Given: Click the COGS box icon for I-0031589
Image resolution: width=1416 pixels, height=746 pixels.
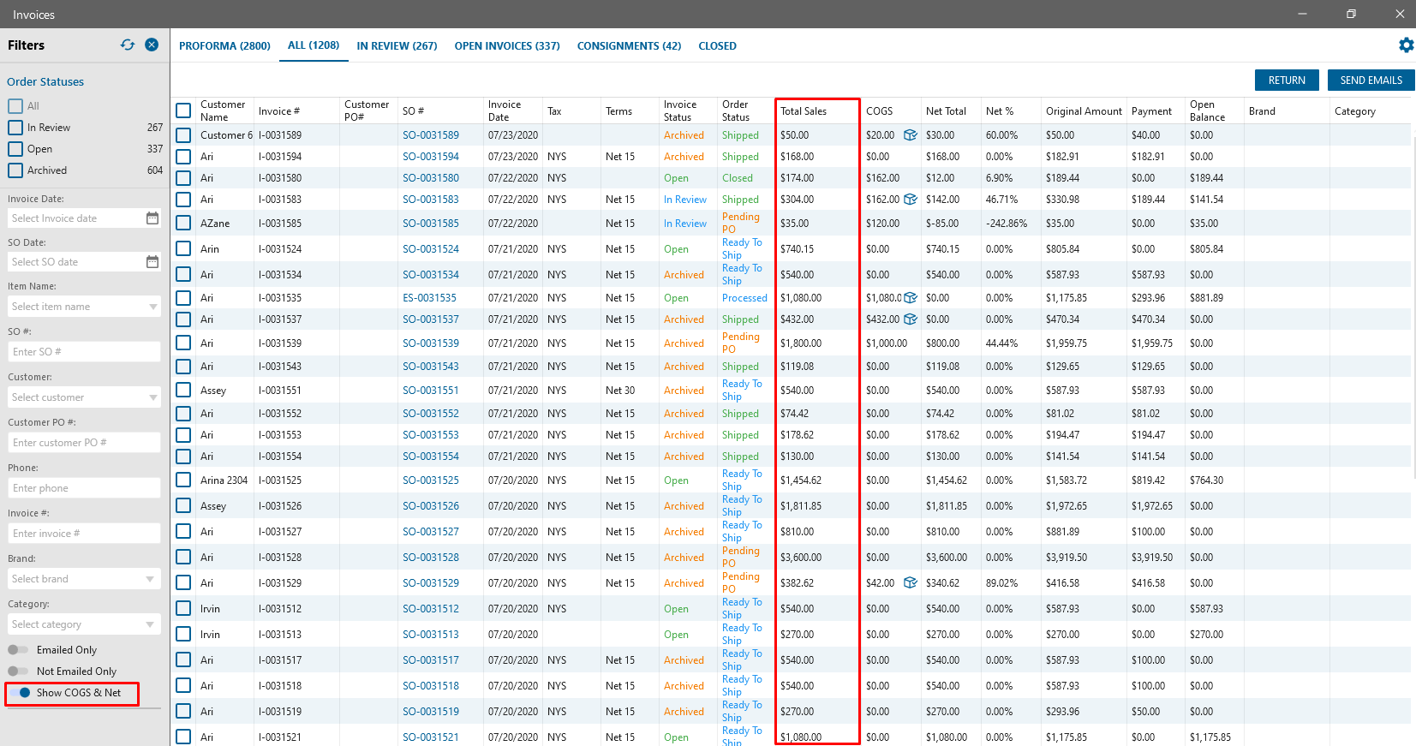Looking at the screenshot, I should coord(911,135).
